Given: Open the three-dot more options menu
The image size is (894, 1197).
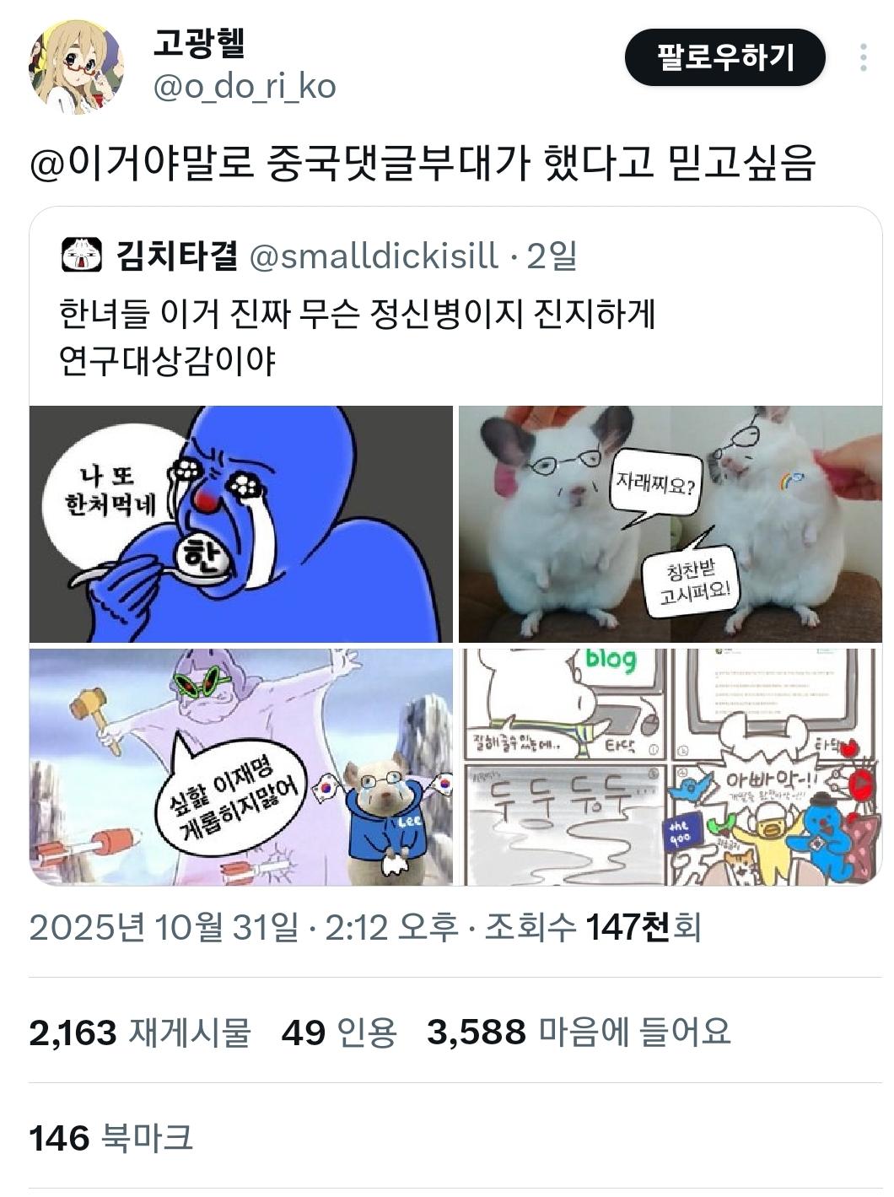Looking at the screenshot, I should pyautogui.click(x=863, y=57).
